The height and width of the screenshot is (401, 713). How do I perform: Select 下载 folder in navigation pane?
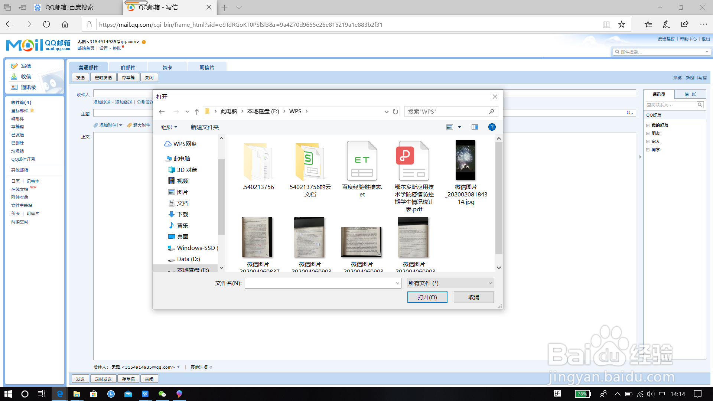tap(182, 215)
